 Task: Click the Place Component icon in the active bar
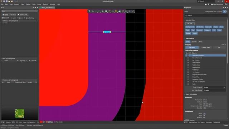[106, 11]
